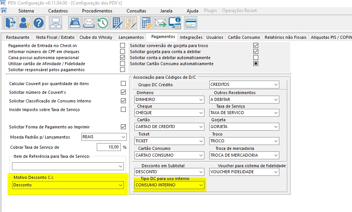
Task: Open the Janela menu
Action: (166, 11)
